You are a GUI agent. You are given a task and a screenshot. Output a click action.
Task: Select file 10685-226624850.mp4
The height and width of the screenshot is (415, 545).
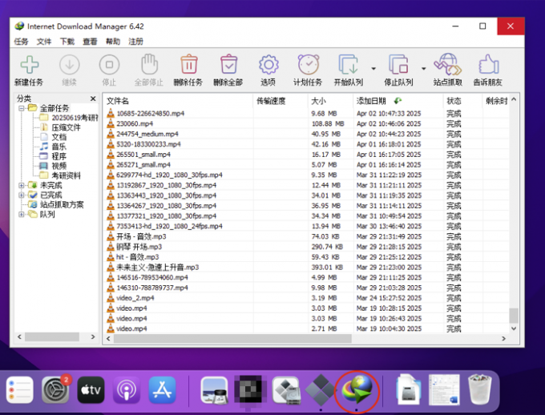click(150, 114)
